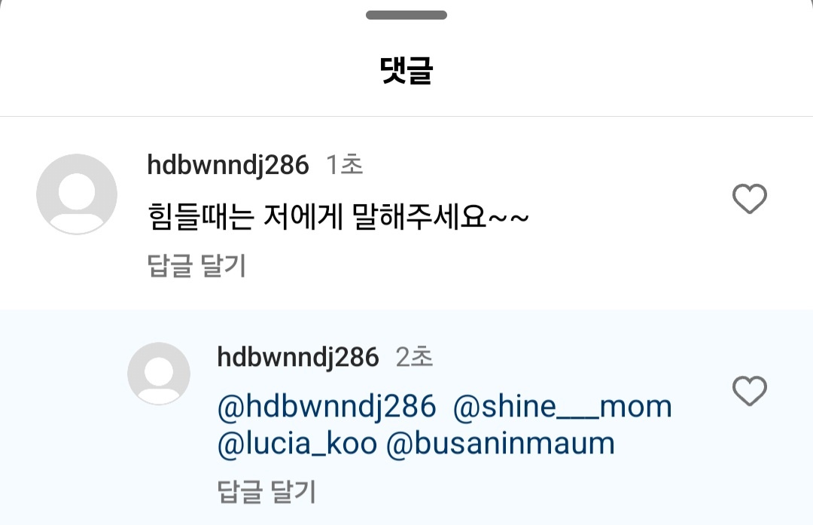Click the 1초 timestamp on first comment

[344, 165]
